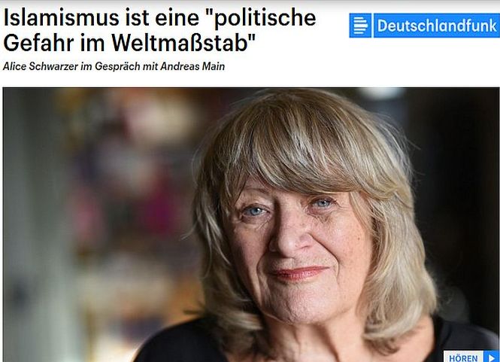Select the name Alice Schwarzer in subtitle
The image size is (500, 362).
point(41,66)
